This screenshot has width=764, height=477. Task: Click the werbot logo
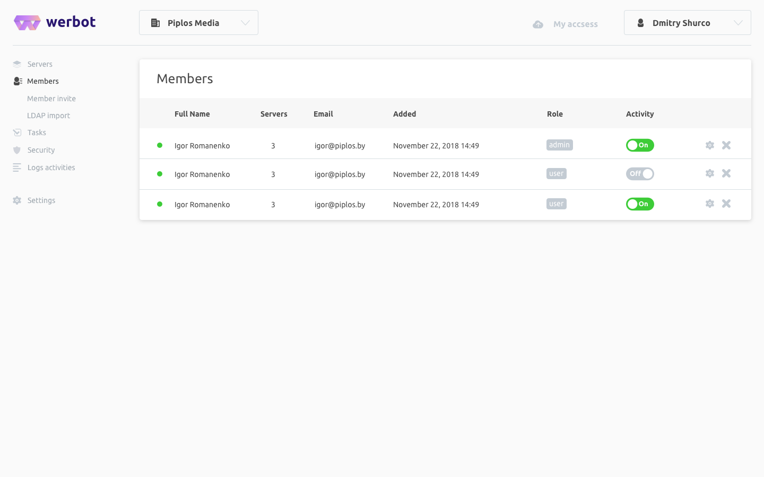(55, 22)
